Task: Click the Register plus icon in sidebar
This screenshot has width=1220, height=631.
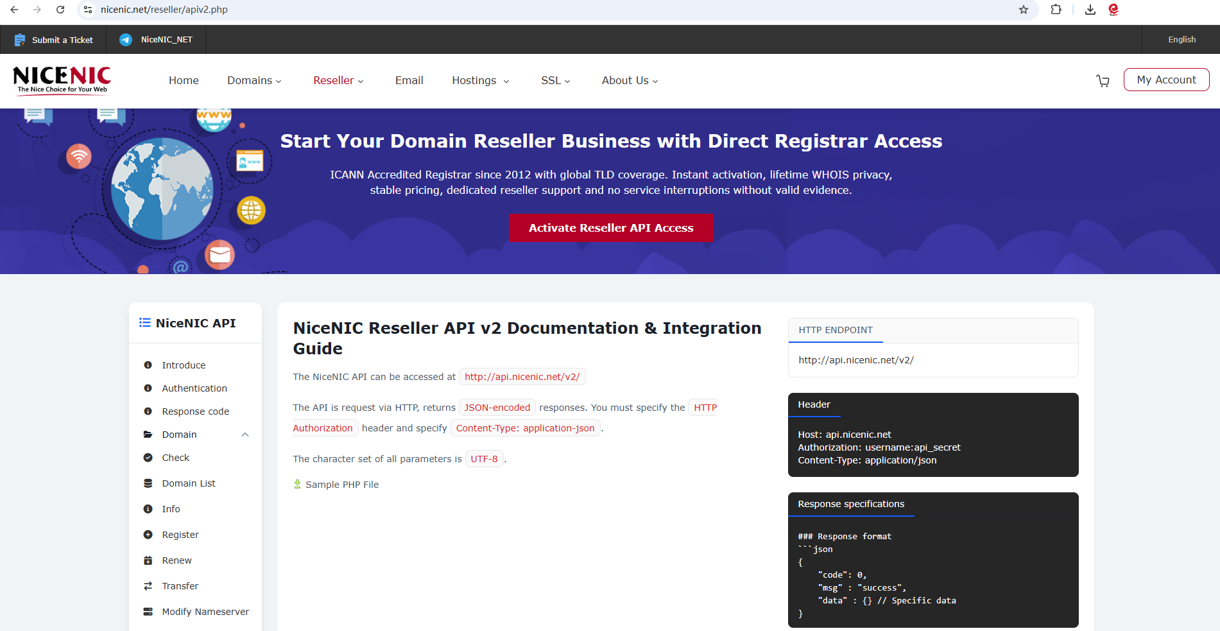Action: coord(148,535)
